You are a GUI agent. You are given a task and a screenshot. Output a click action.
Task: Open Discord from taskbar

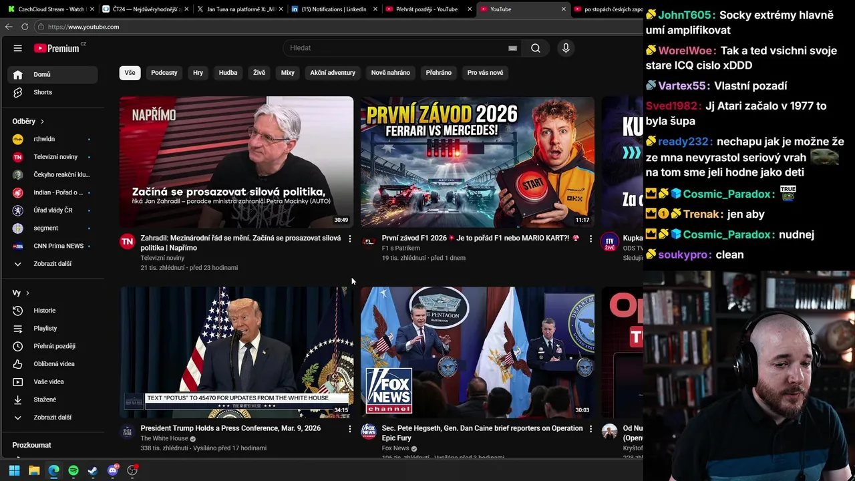pos(113,470)
